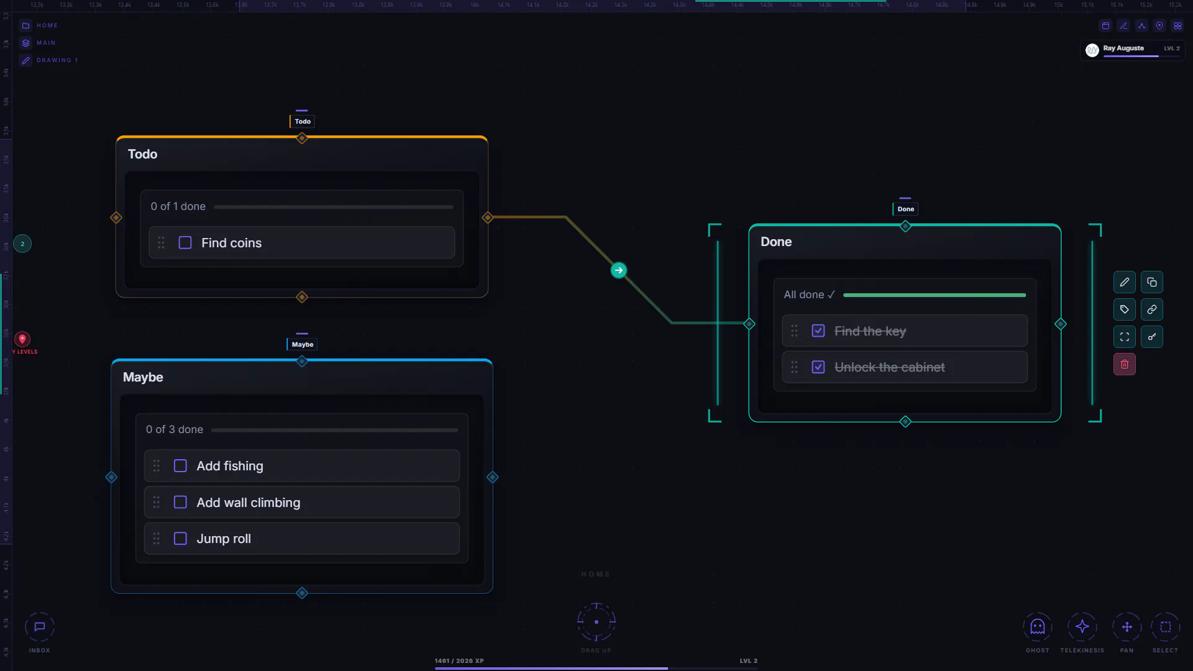Click the Todo card title

(x=142, y=154)
